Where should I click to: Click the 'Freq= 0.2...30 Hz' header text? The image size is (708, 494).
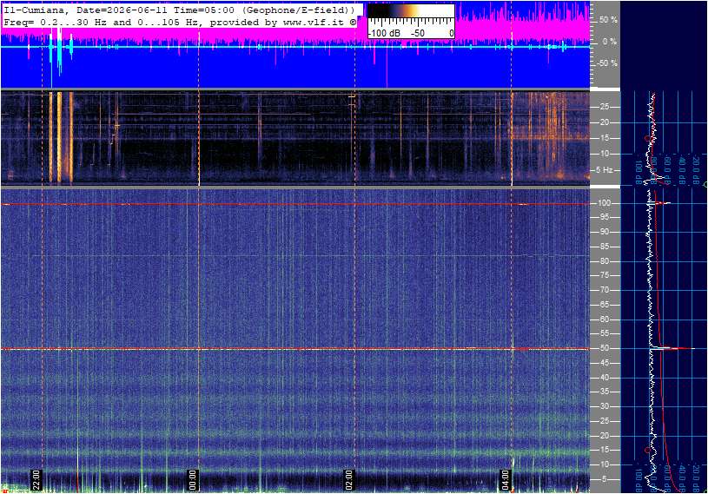pyautogui.click(x=55, y=22)
